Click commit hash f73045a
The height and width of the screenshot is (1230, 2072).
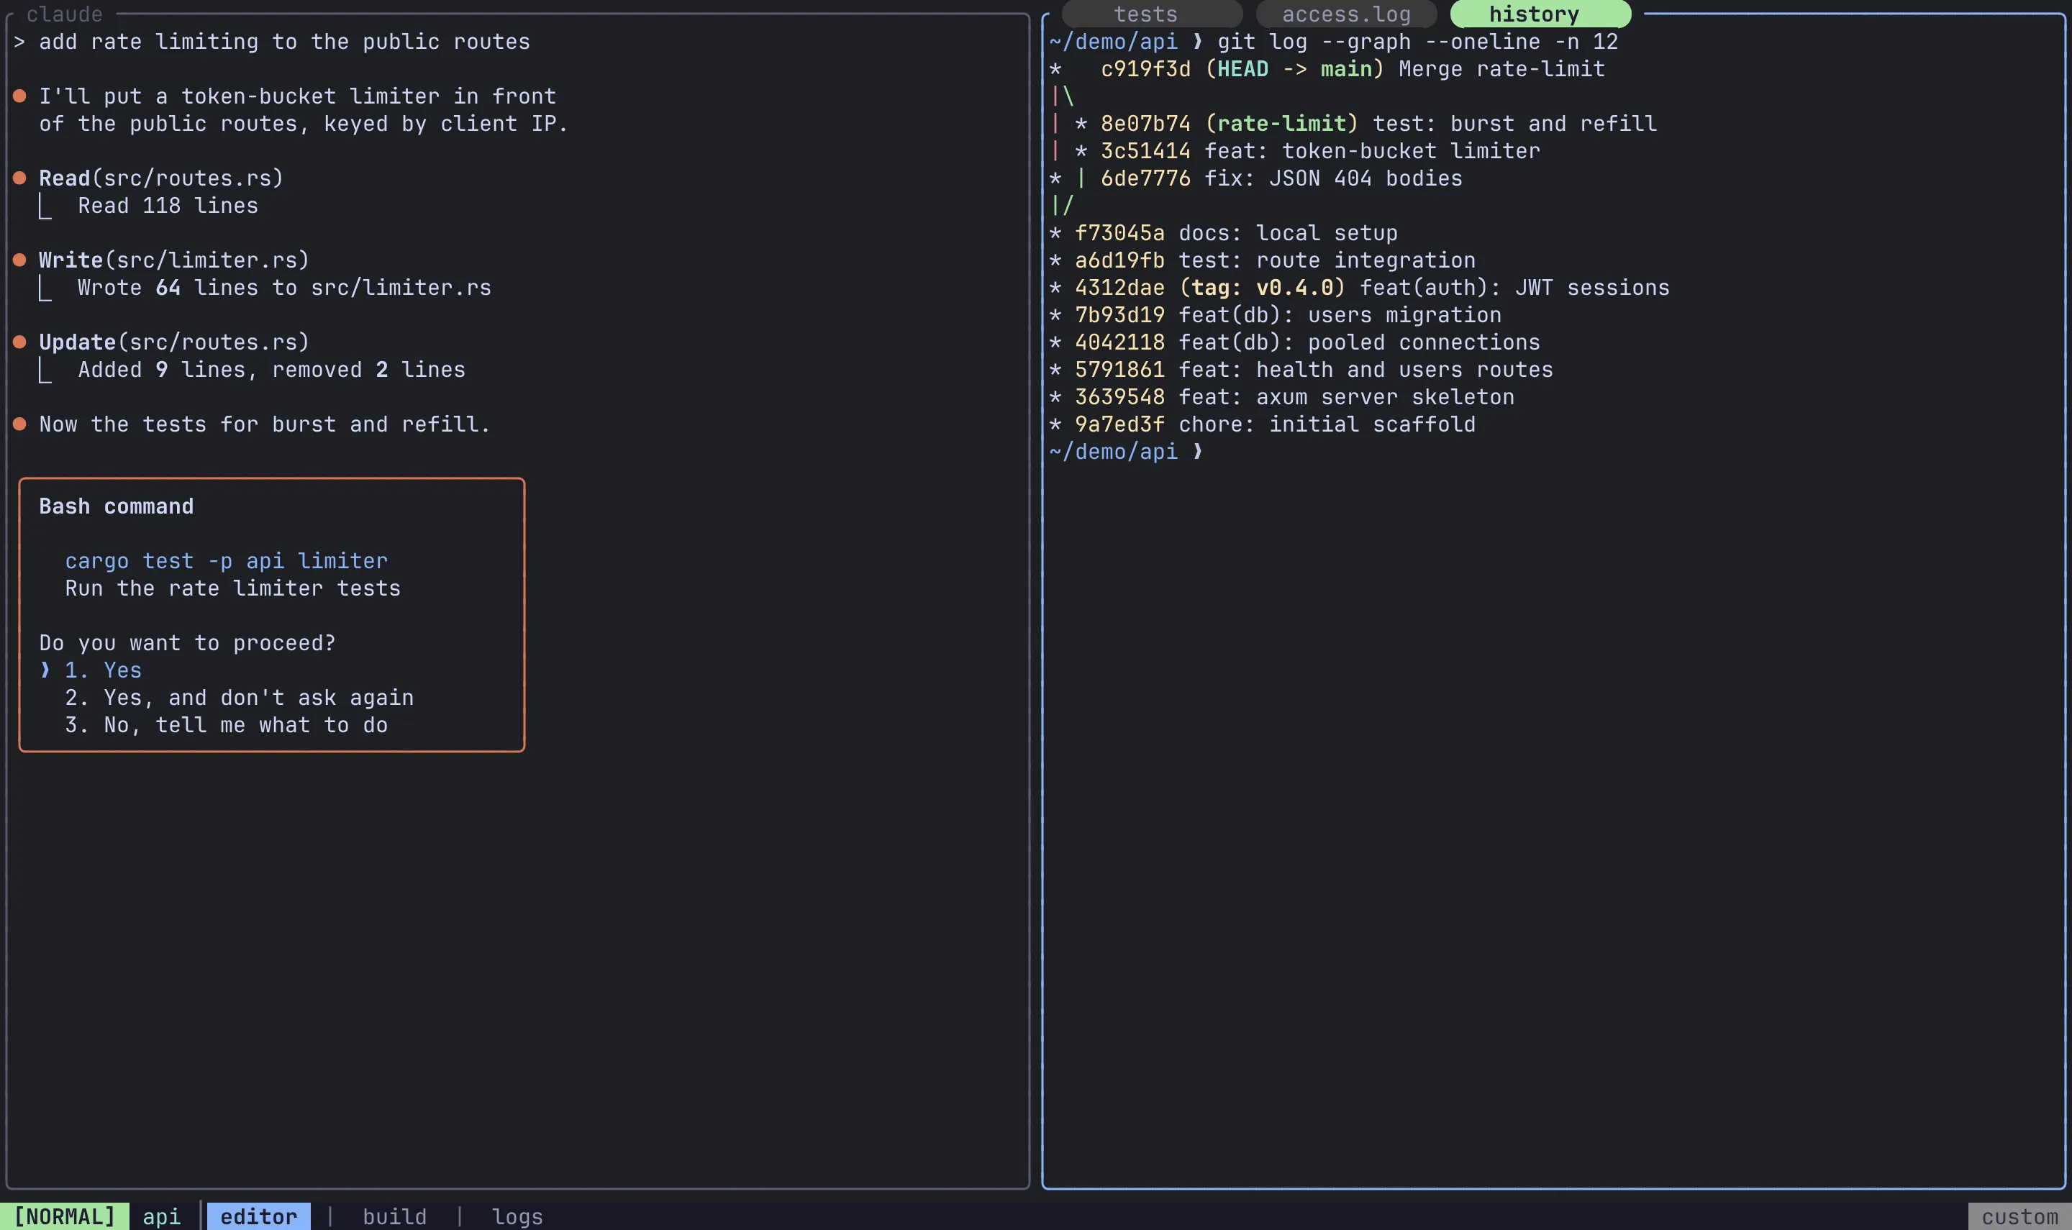tap(1119, 232)
